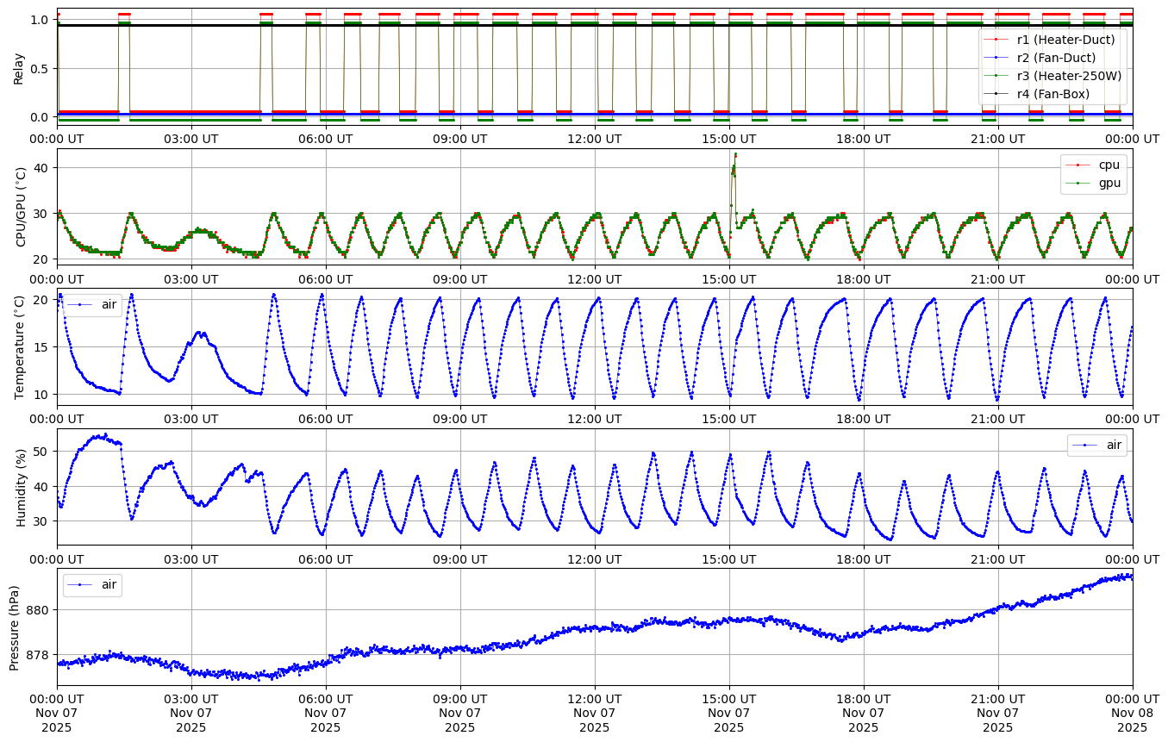The width and height of the screenshot is (1168, 742).
Task: Select the r3 (Heater-250W) legend entry
Action: (x=1069, y=76)
